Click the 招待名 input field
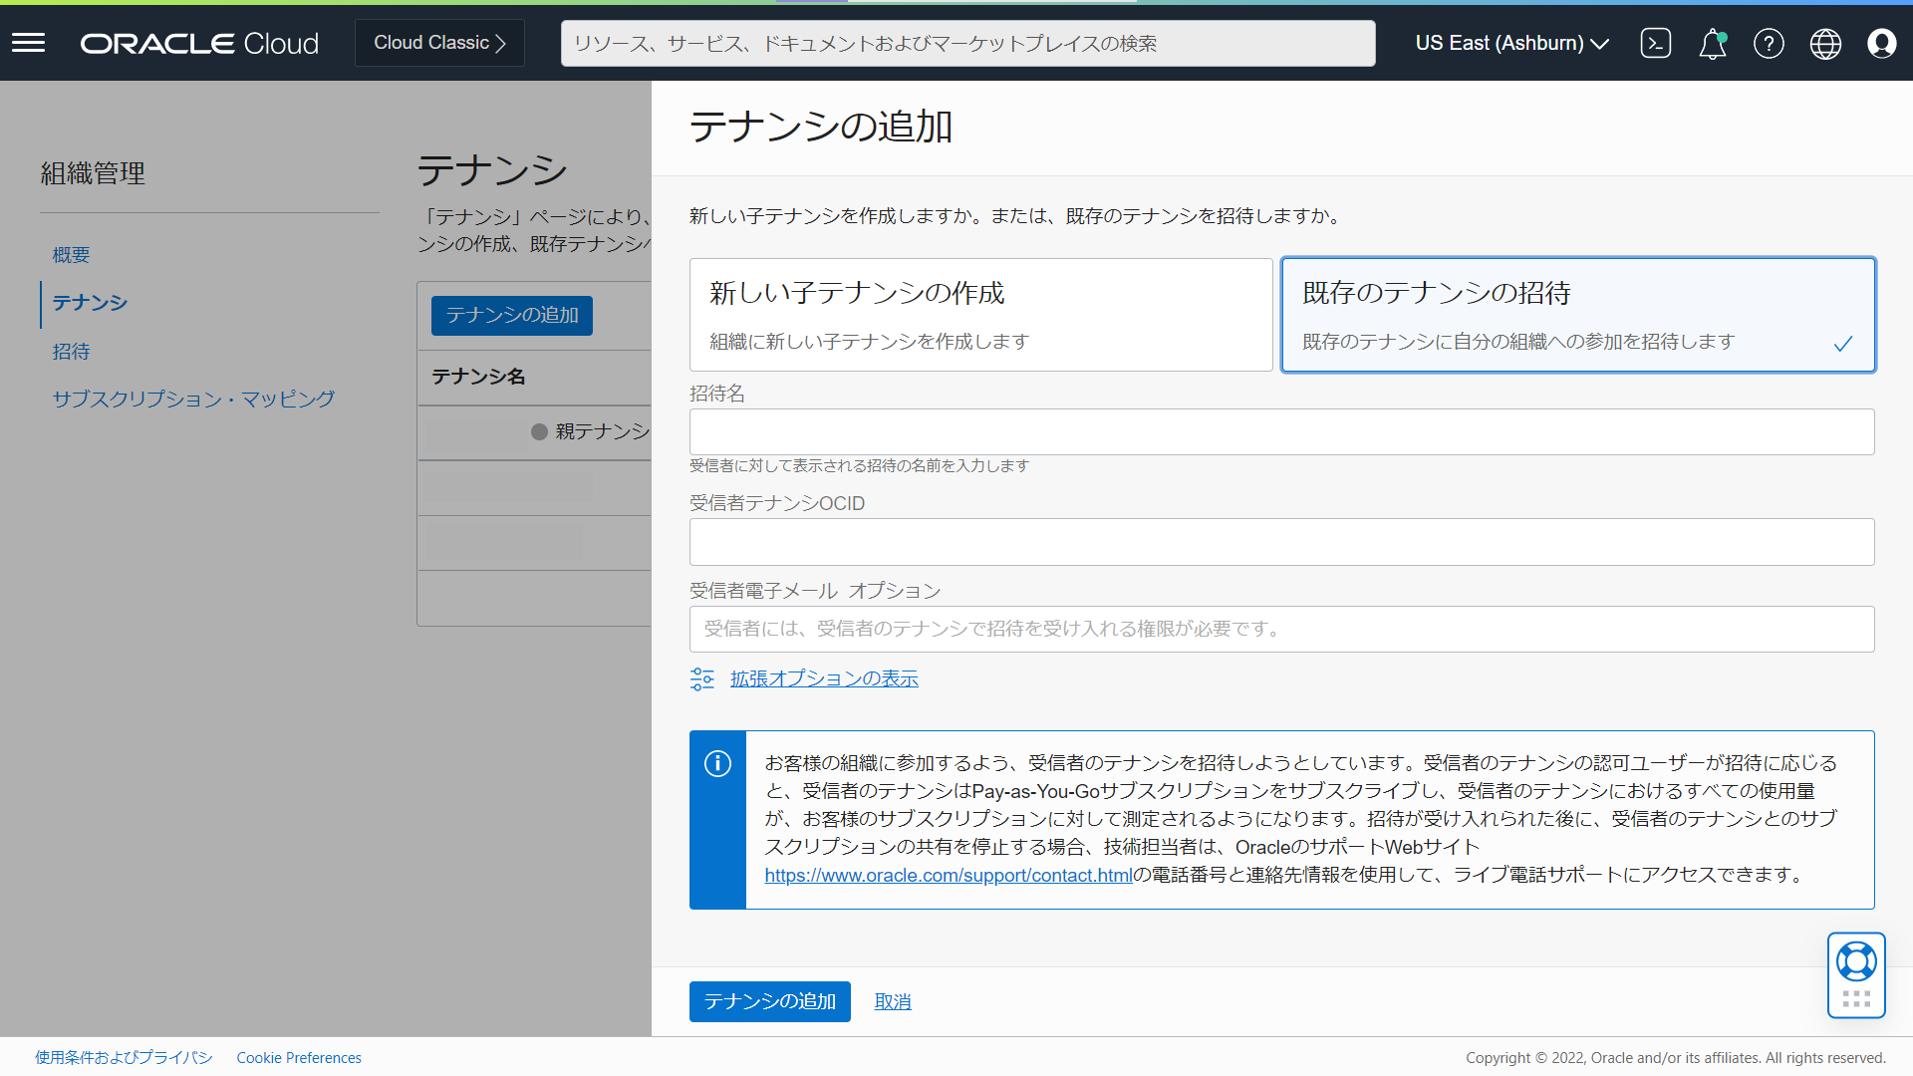This screenshot has height=1076, width=1913. [1281, 432]
